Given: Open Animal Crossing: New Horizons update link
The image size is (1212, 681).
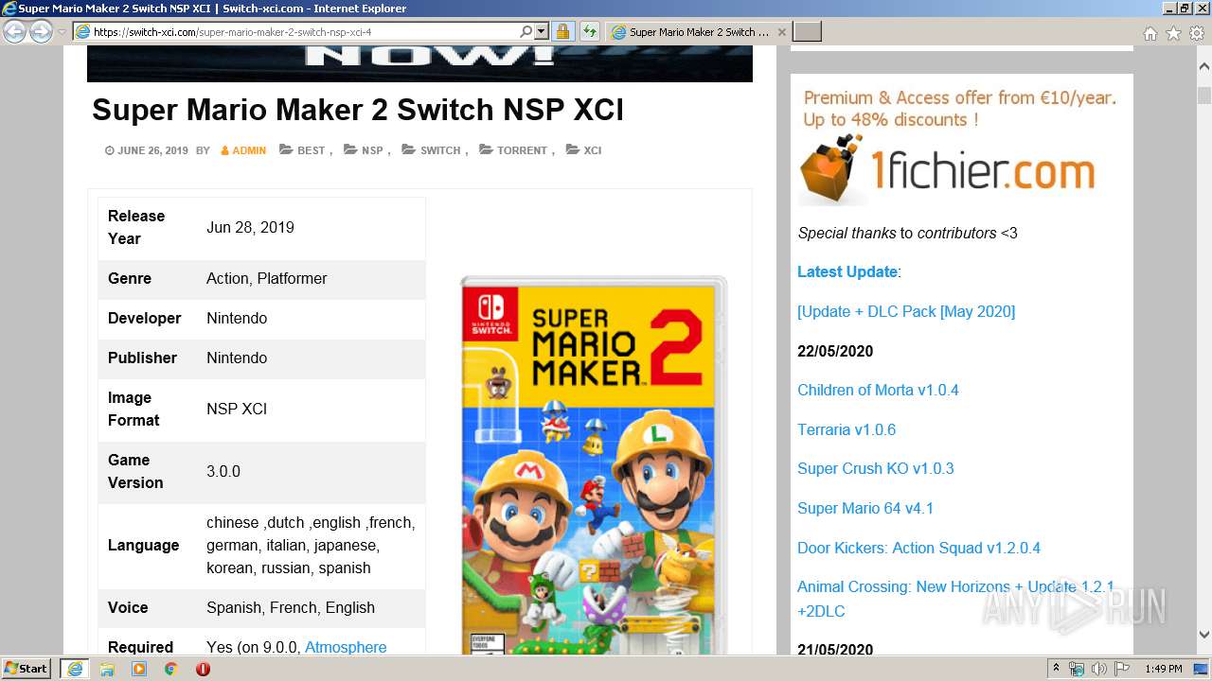Looking at the screenshot, I should pos(956,599).
